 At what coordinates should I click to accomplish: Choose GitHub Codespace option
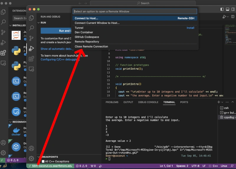[135, 37]
